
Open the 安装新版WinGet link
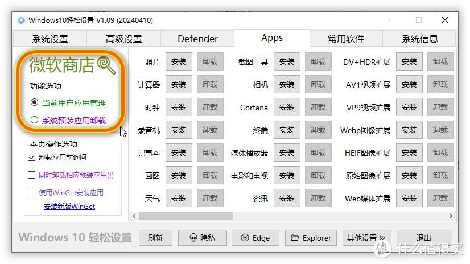click(x=69, y=207)
